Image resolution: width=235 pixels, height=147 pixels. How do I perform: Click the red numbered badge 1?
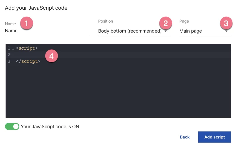pyautogui.click(x=27, y=23)
